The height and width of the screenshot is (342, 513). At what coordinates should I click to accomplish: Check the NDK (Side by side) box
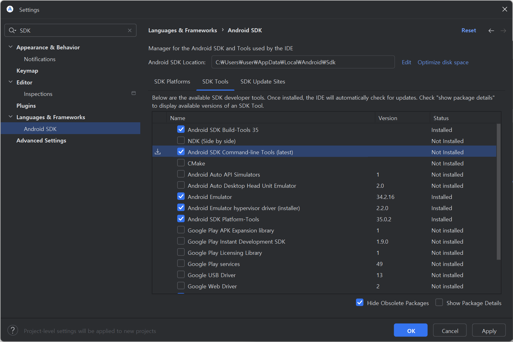[181, 141]
